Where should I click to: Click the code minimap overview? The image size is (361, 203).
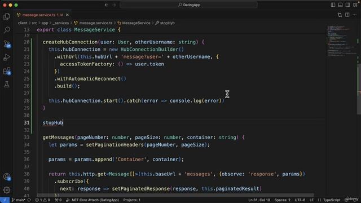tap(342, 41)
